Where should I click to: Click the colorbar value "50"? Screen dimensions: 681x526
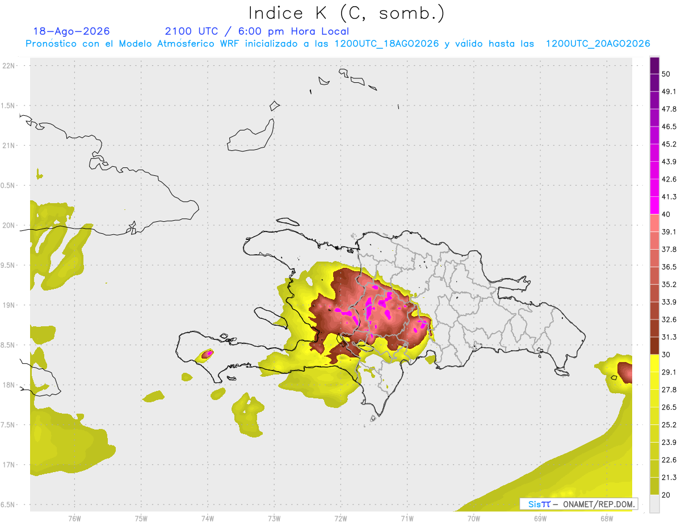coord(666,74)
